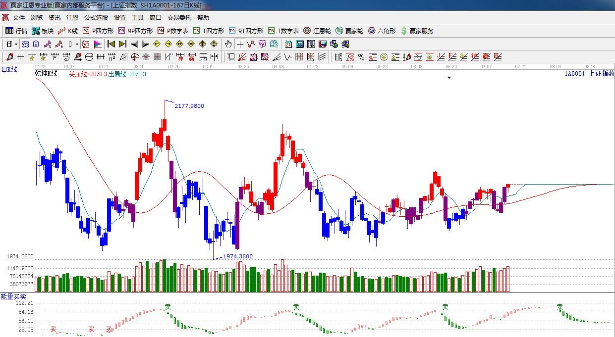Jump to the first bar button
The image size is (615, 337).
click(x=112, y=44)
